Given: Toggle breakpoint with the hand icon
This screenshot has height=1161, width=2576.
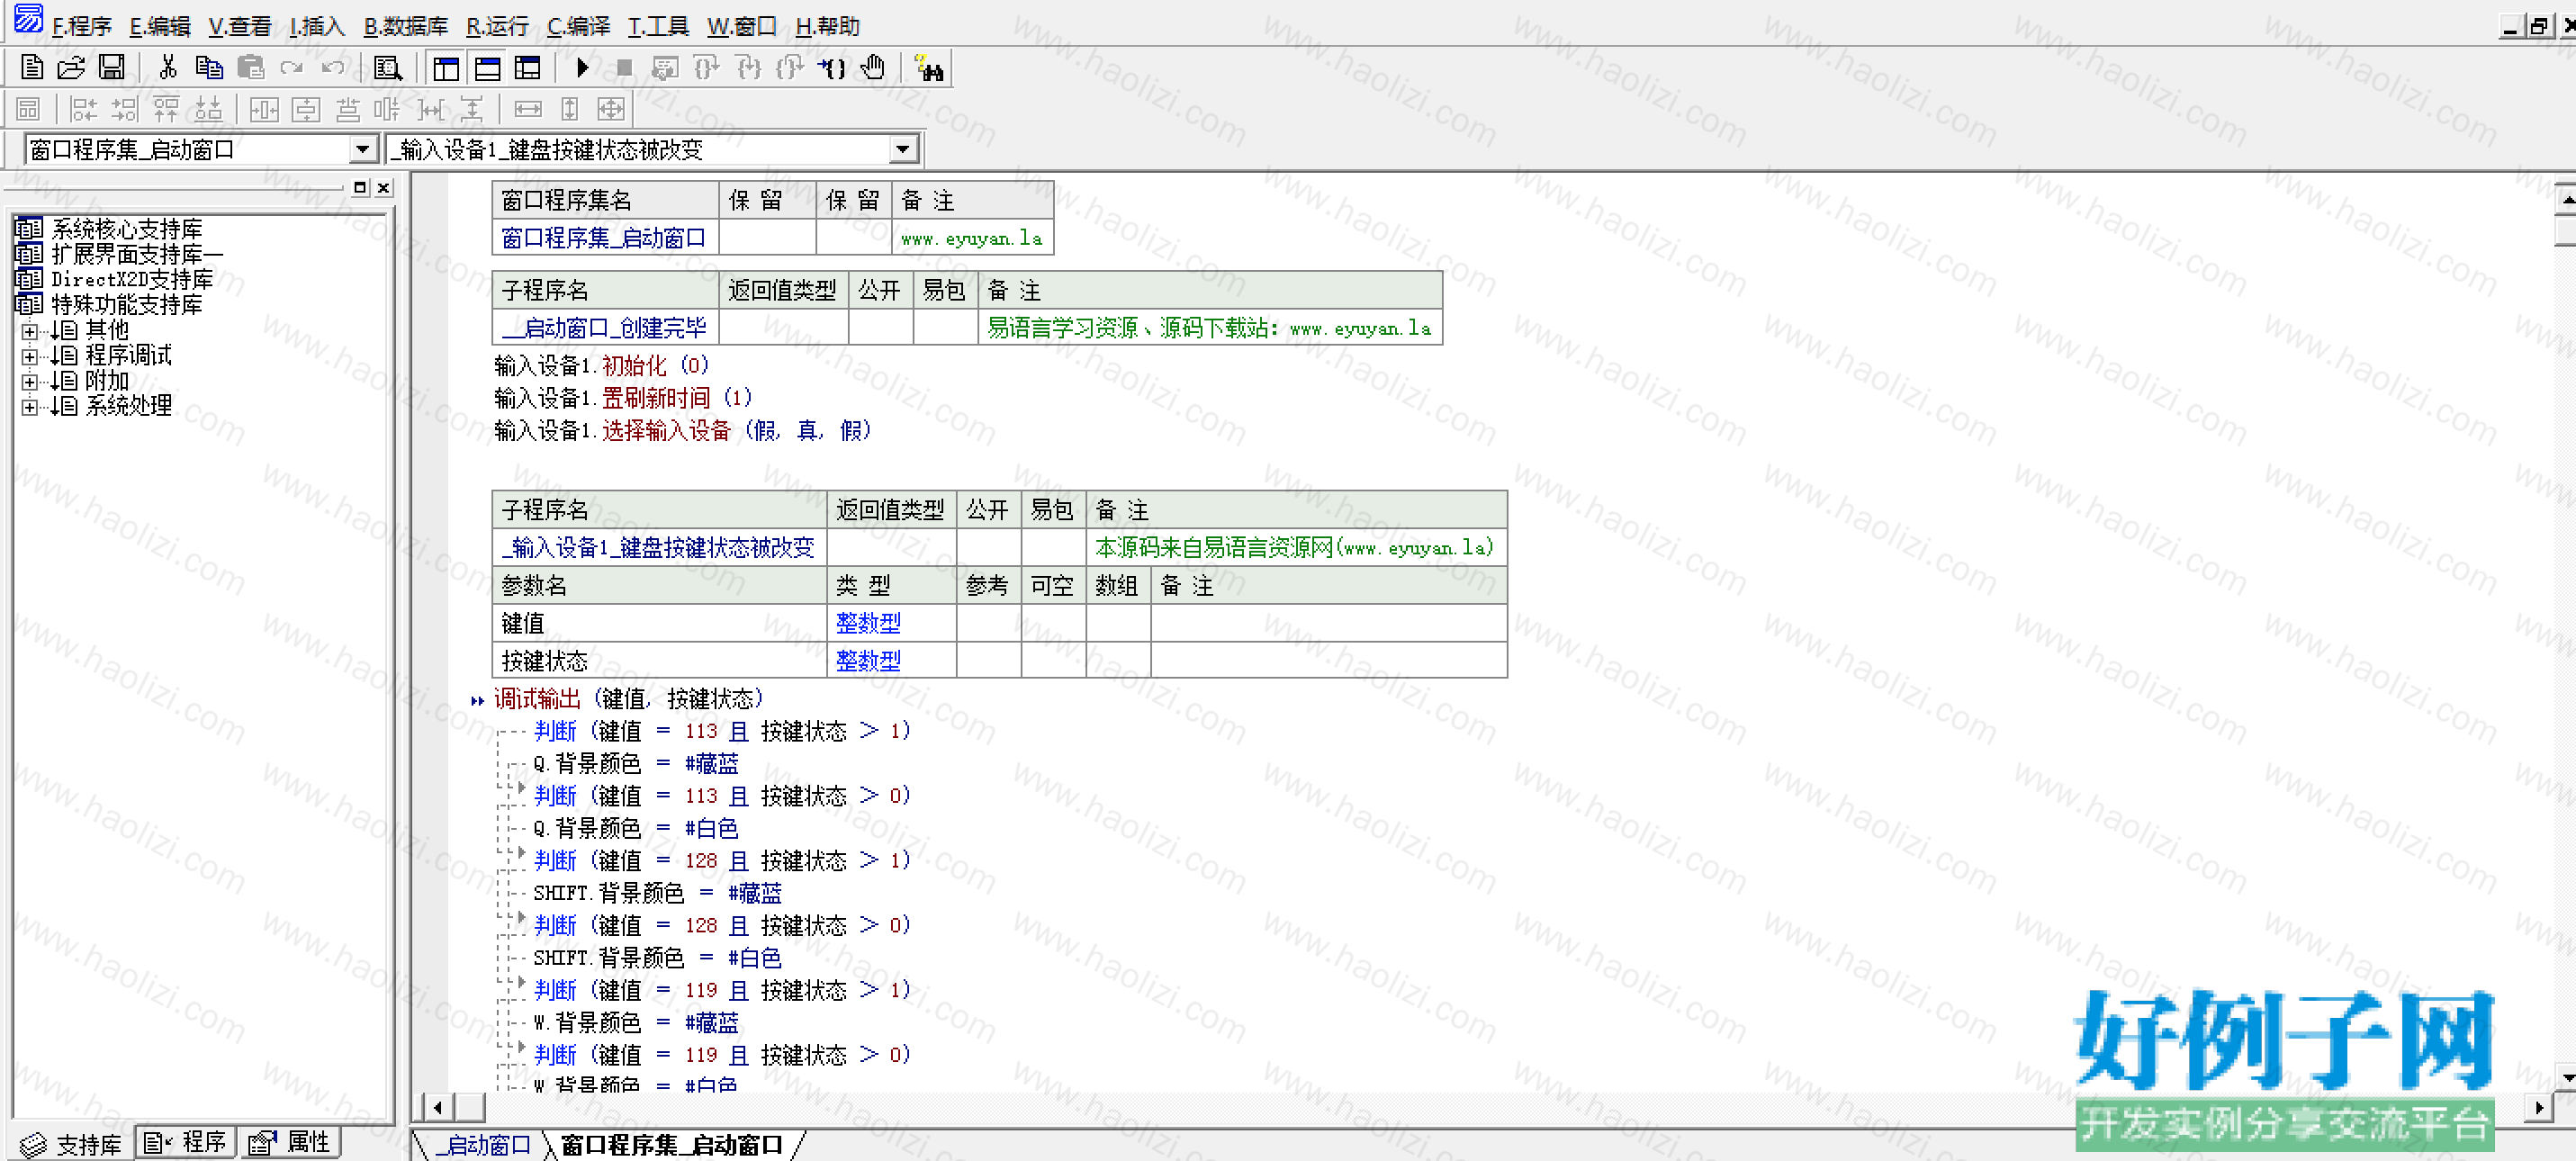Looking at the screenshot, I should 873,68.
